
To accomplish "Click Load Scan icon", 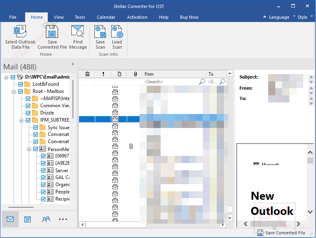I will coord(117,31).
